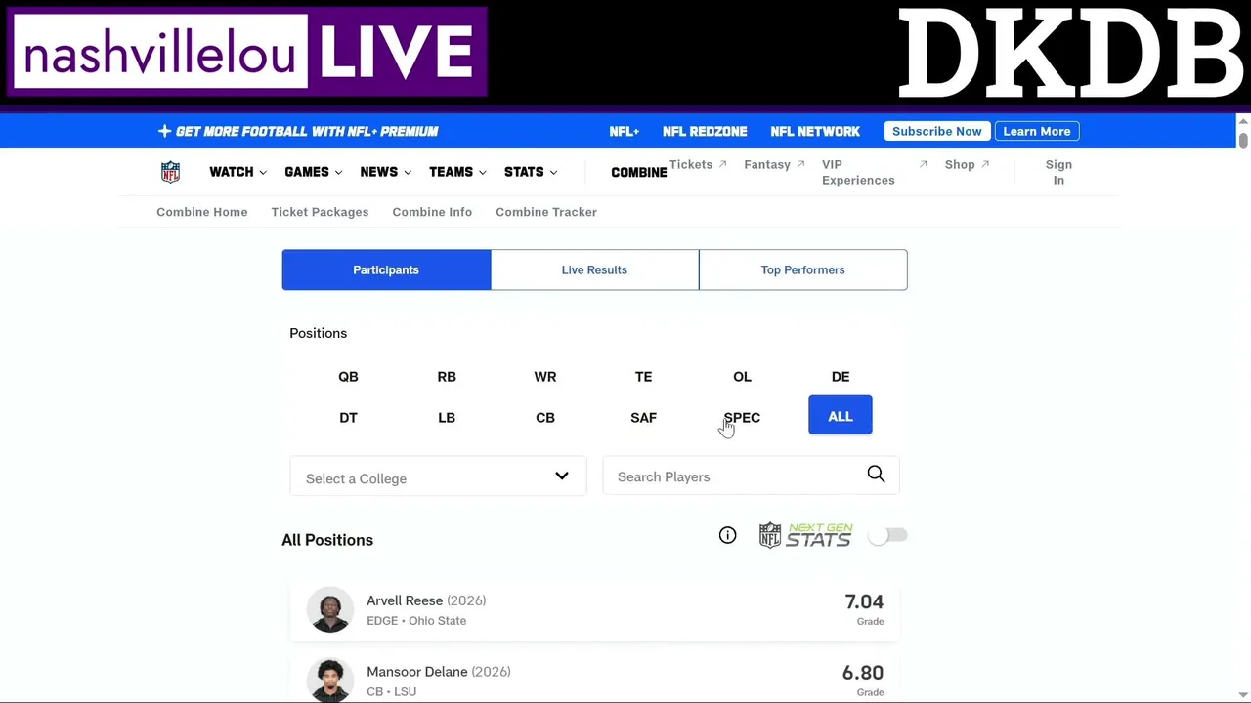
Task: Click the 7.04 grade value
Action: [864, 601]
